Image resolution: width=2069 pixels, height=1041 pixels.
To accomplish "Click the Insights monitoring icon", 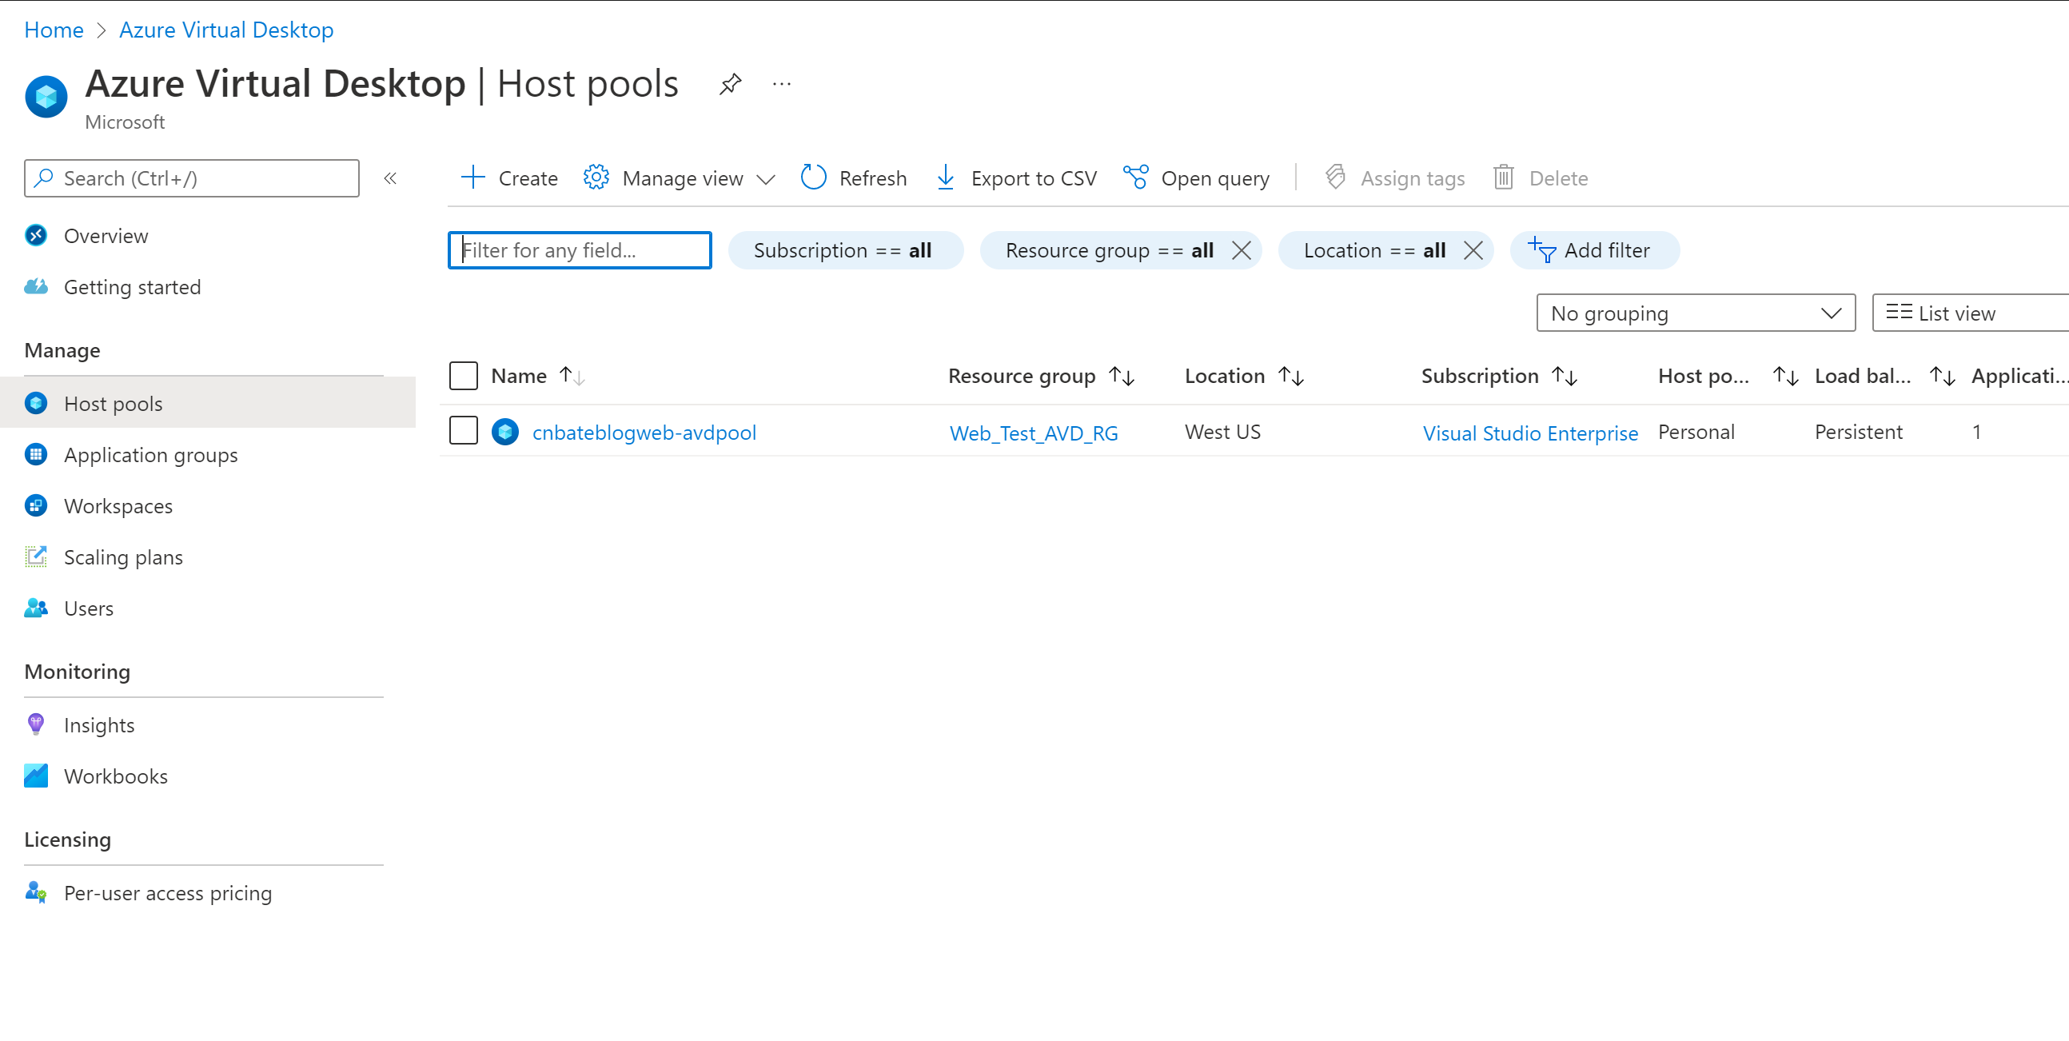I will 34,725.
